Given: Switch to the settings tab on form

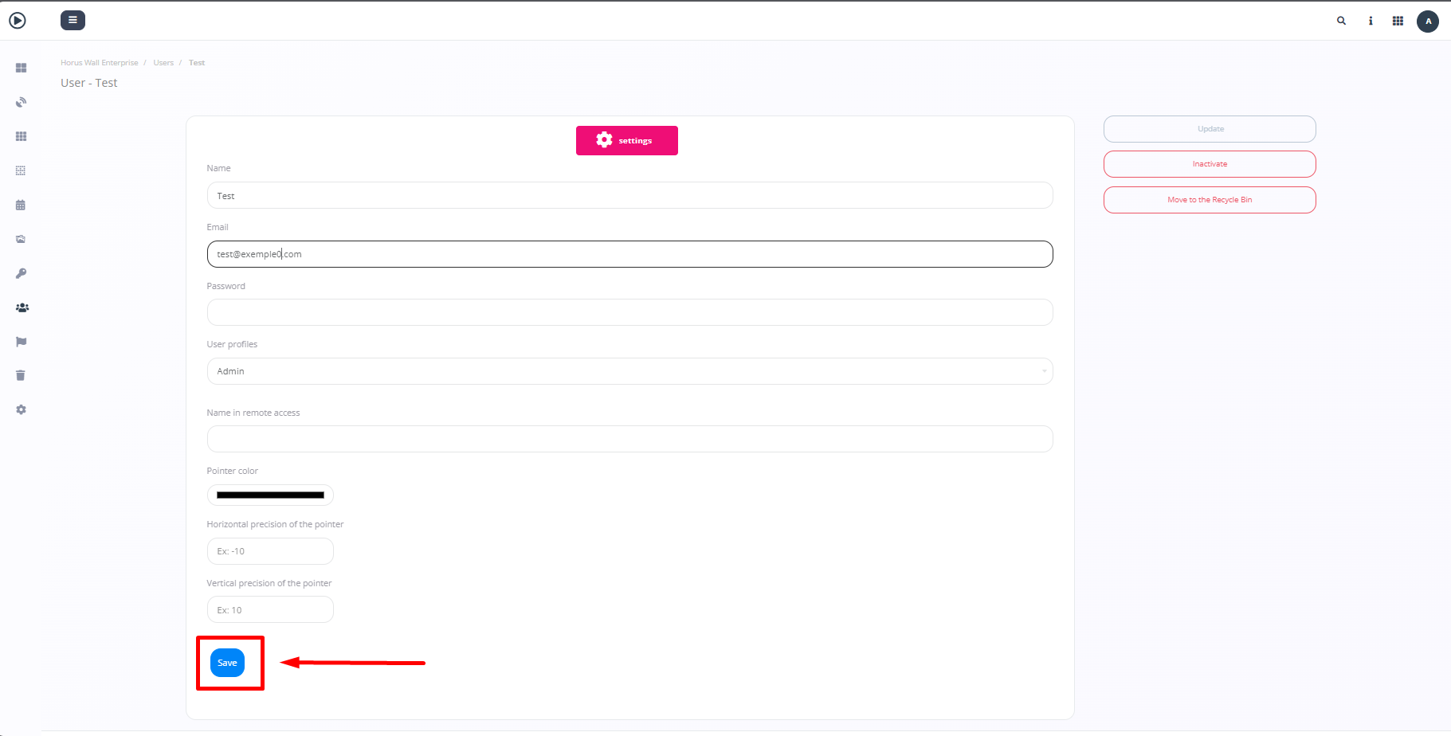Looking at the screenshot, I should pyautogui.click(x=627, y=140).
